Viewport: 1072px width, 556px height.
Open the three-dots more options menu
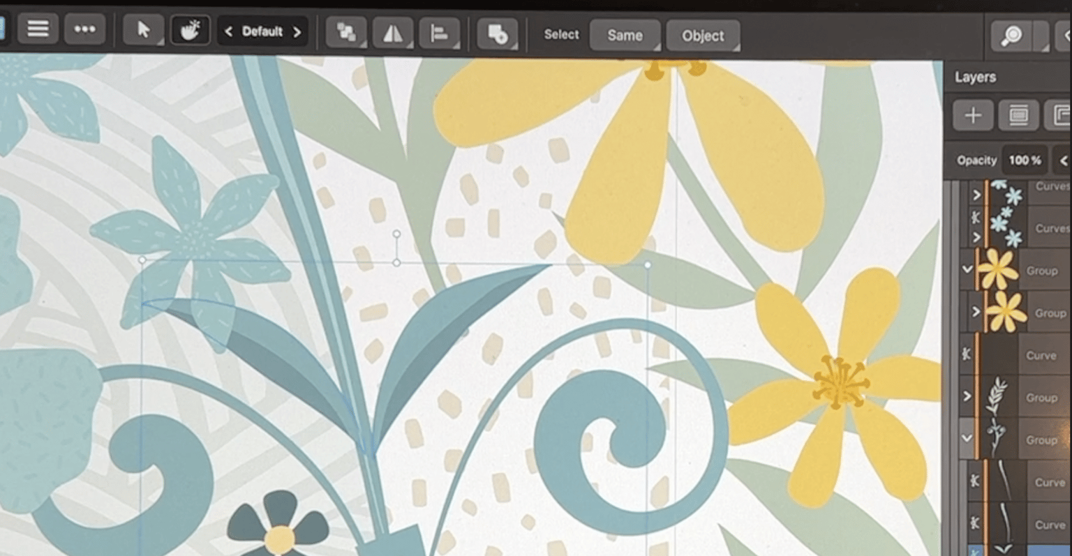[84, 29]
